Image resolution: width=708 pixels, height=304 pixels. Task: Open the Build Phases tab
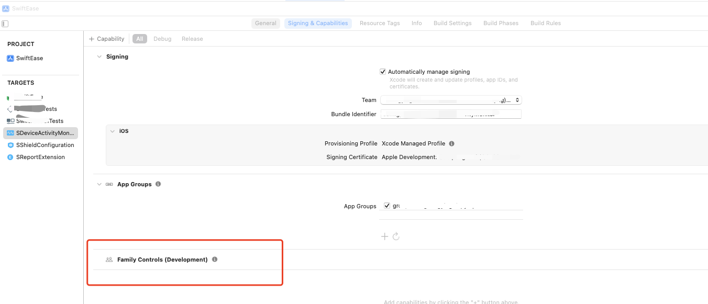[501, 23]
